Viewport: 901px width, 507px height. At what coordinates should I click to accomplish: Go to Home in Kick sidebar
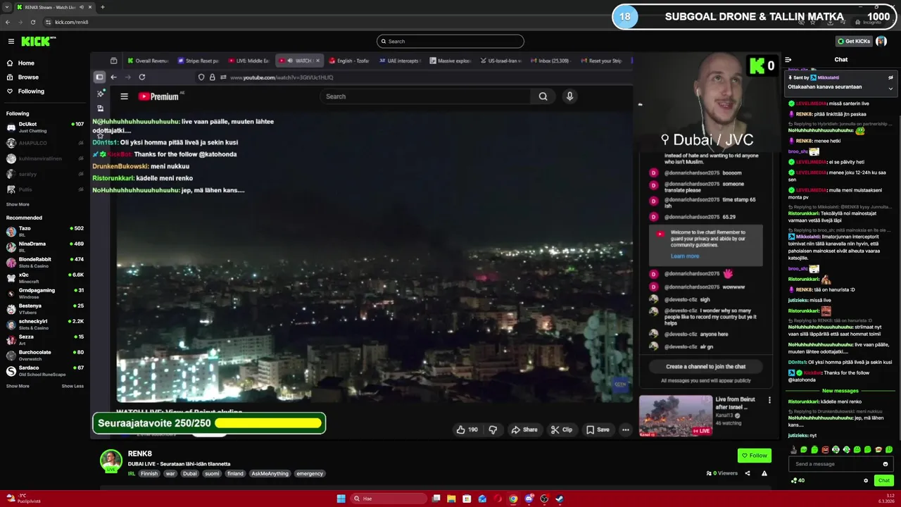(26, 63)
